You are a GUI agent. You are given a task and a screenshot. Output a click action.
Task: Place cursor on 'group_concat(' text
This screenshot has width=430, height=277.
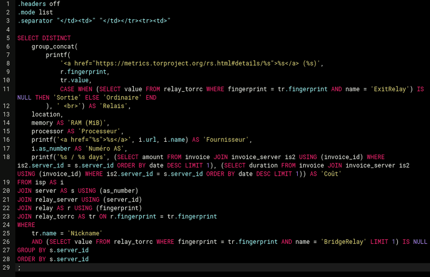(x=55, y=47)
